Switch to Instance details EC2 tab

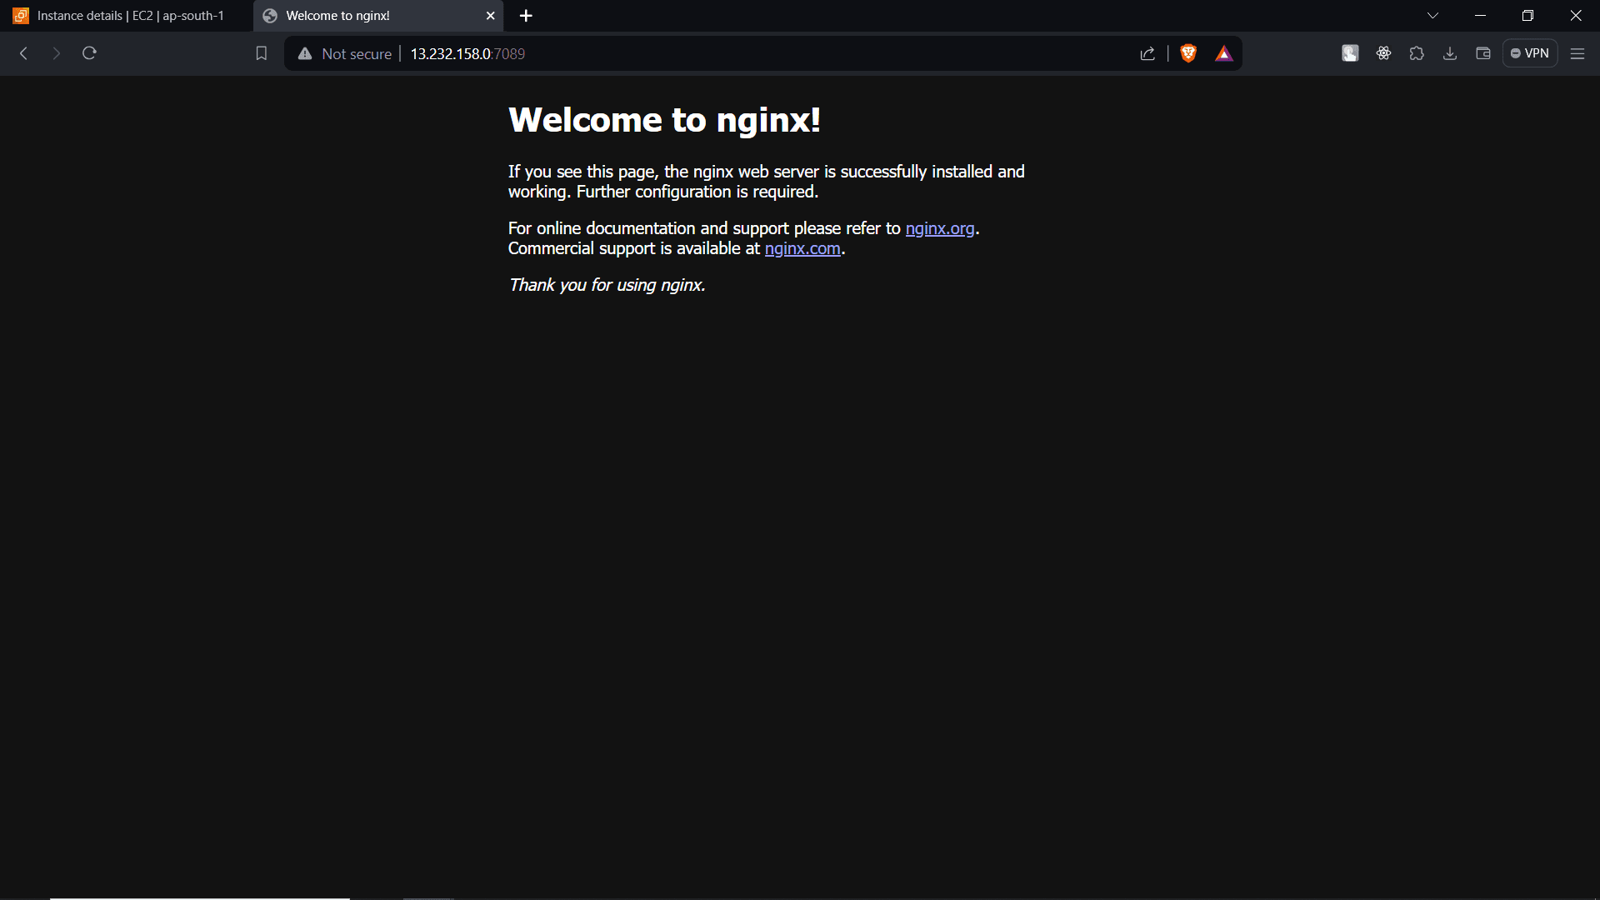pyautogui.click(x=129, y=16)
